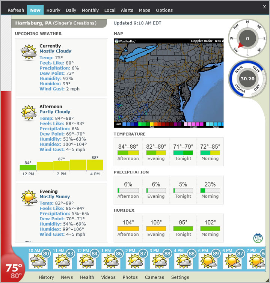Open the Videos link
270x283 pixels.
pos(108,277)
